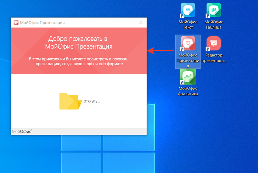The height and width of the screenshot is (173, 258).
Task: Select the МойОфис Аналитика desktop shortcut
Action: (188, 82)
